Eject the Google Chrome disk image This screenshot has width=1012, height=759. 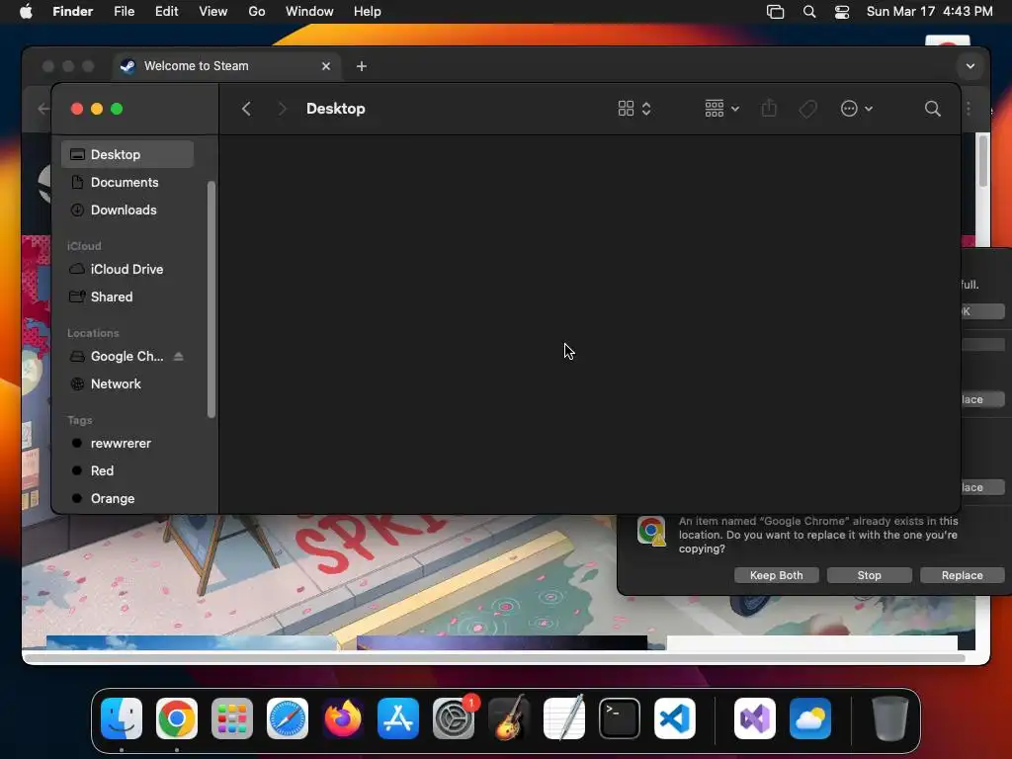[x=179, y=356]
